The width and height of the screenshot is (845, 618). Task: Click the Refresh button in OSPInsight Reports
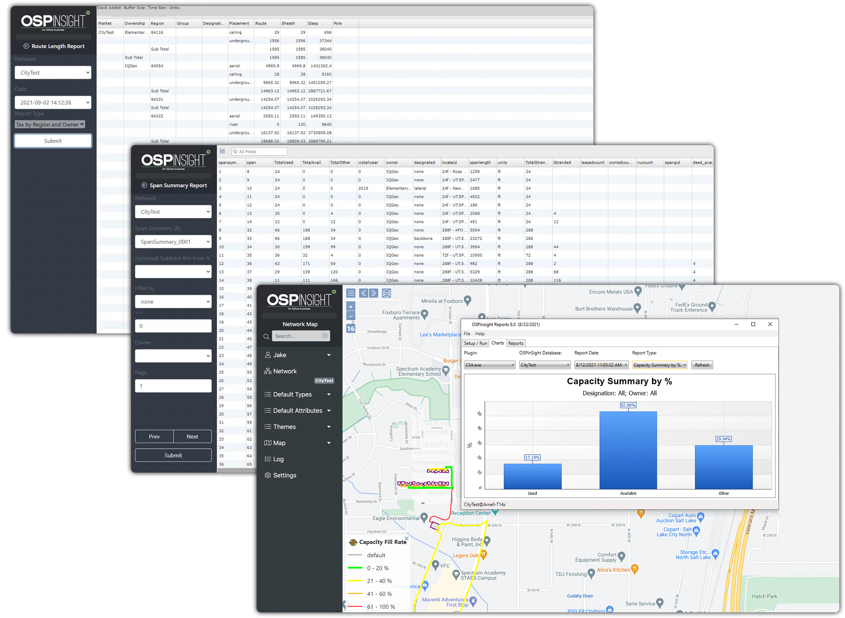(x=702, y=365)
